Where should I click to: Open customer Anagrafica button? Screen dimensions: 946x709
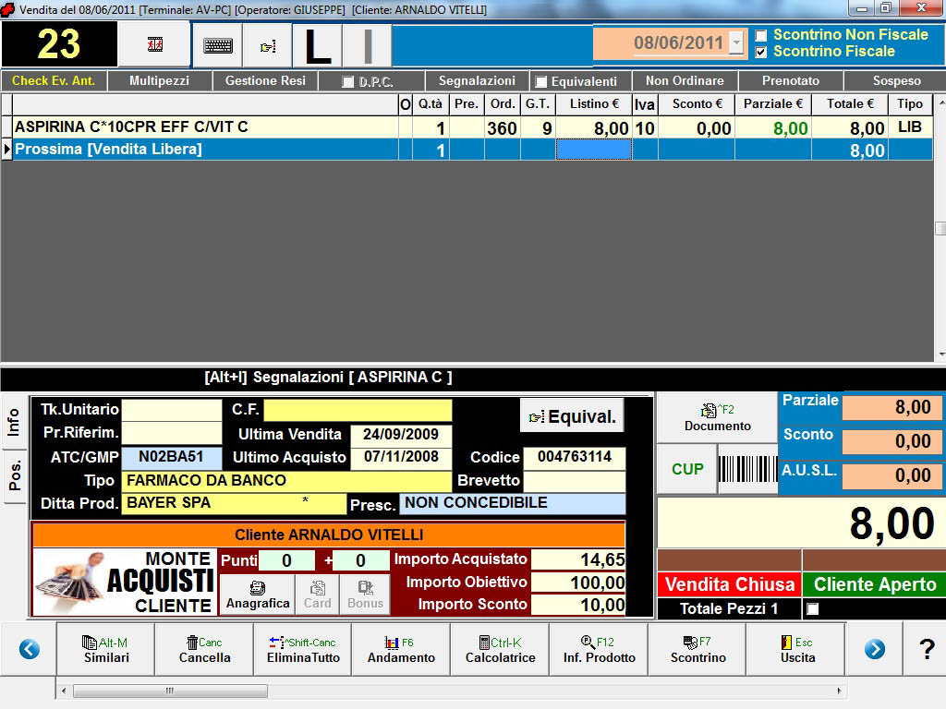pyautogui.click(x=258, y=595)
